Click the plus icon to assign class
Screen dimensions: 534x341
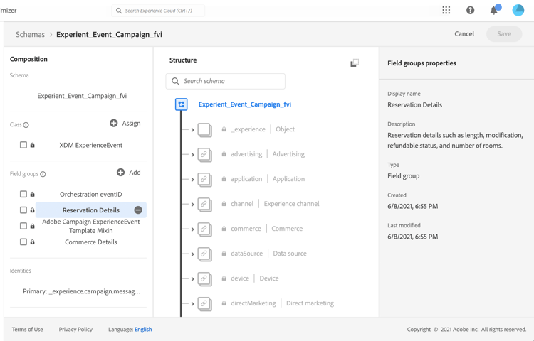pyautogui.click(x=114, y=123)
